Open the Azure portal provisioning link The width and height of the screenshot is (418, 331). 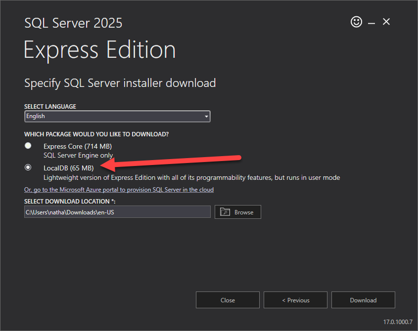(x=119, y=190)
